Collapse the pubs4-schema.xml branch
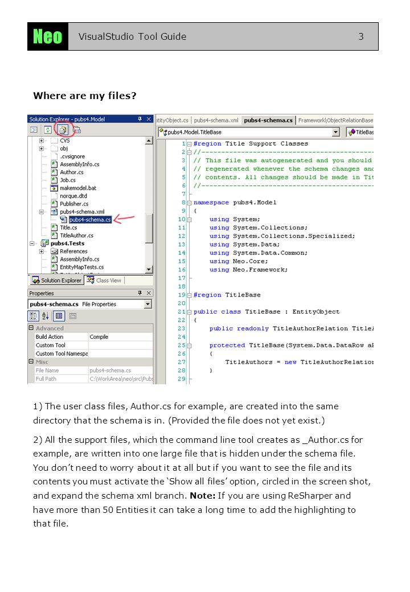Screen dimensions: 410x592 [41, 212]
